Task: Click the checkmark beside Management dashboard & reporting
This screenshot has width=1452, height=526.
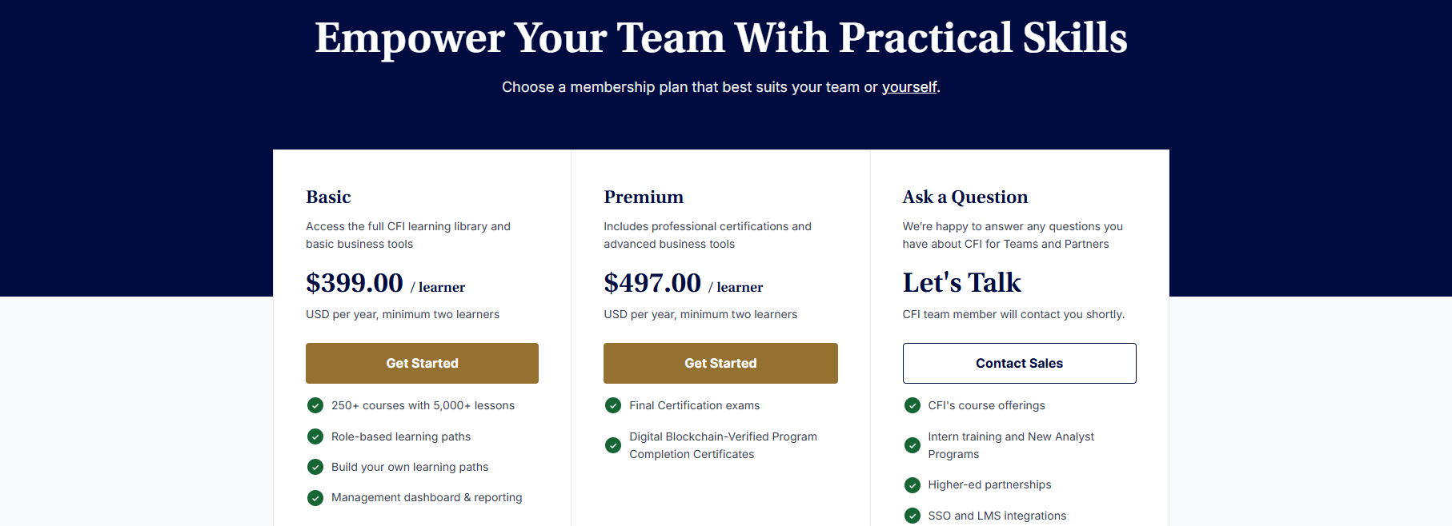Action: click(315, 497)
